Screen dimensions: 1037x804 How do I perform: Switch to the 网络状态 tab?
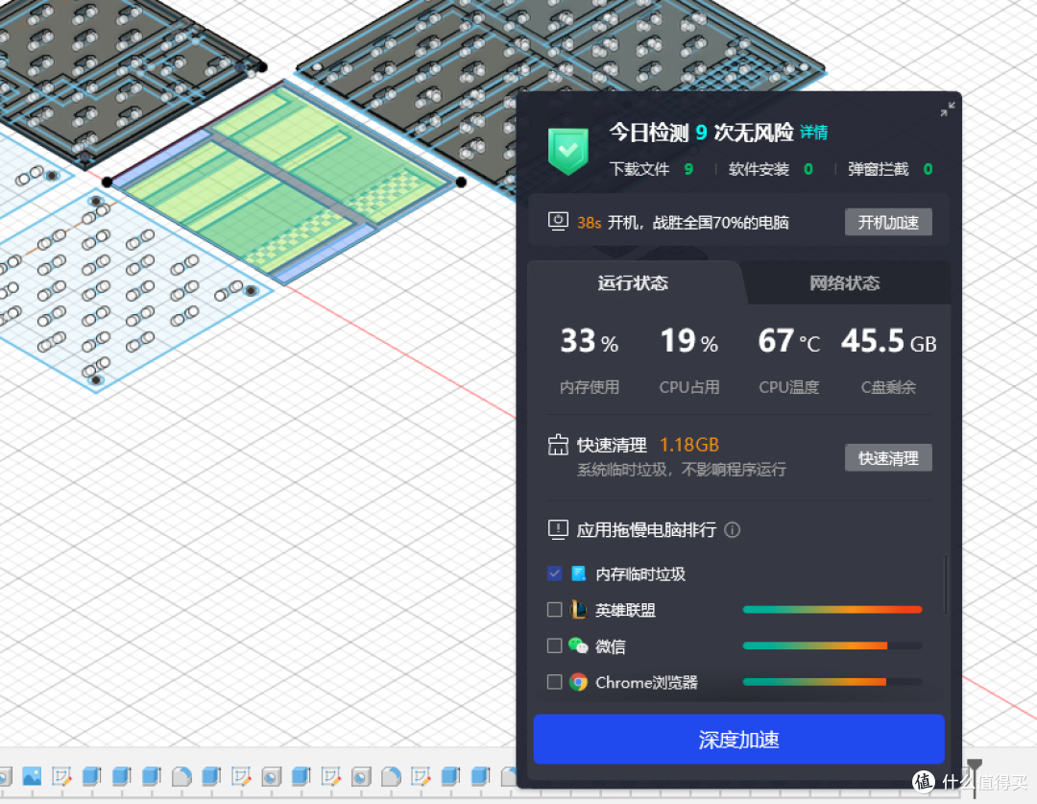tap(845, 283)
